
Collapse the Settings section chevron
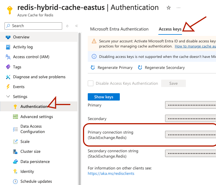pos(8,96)
